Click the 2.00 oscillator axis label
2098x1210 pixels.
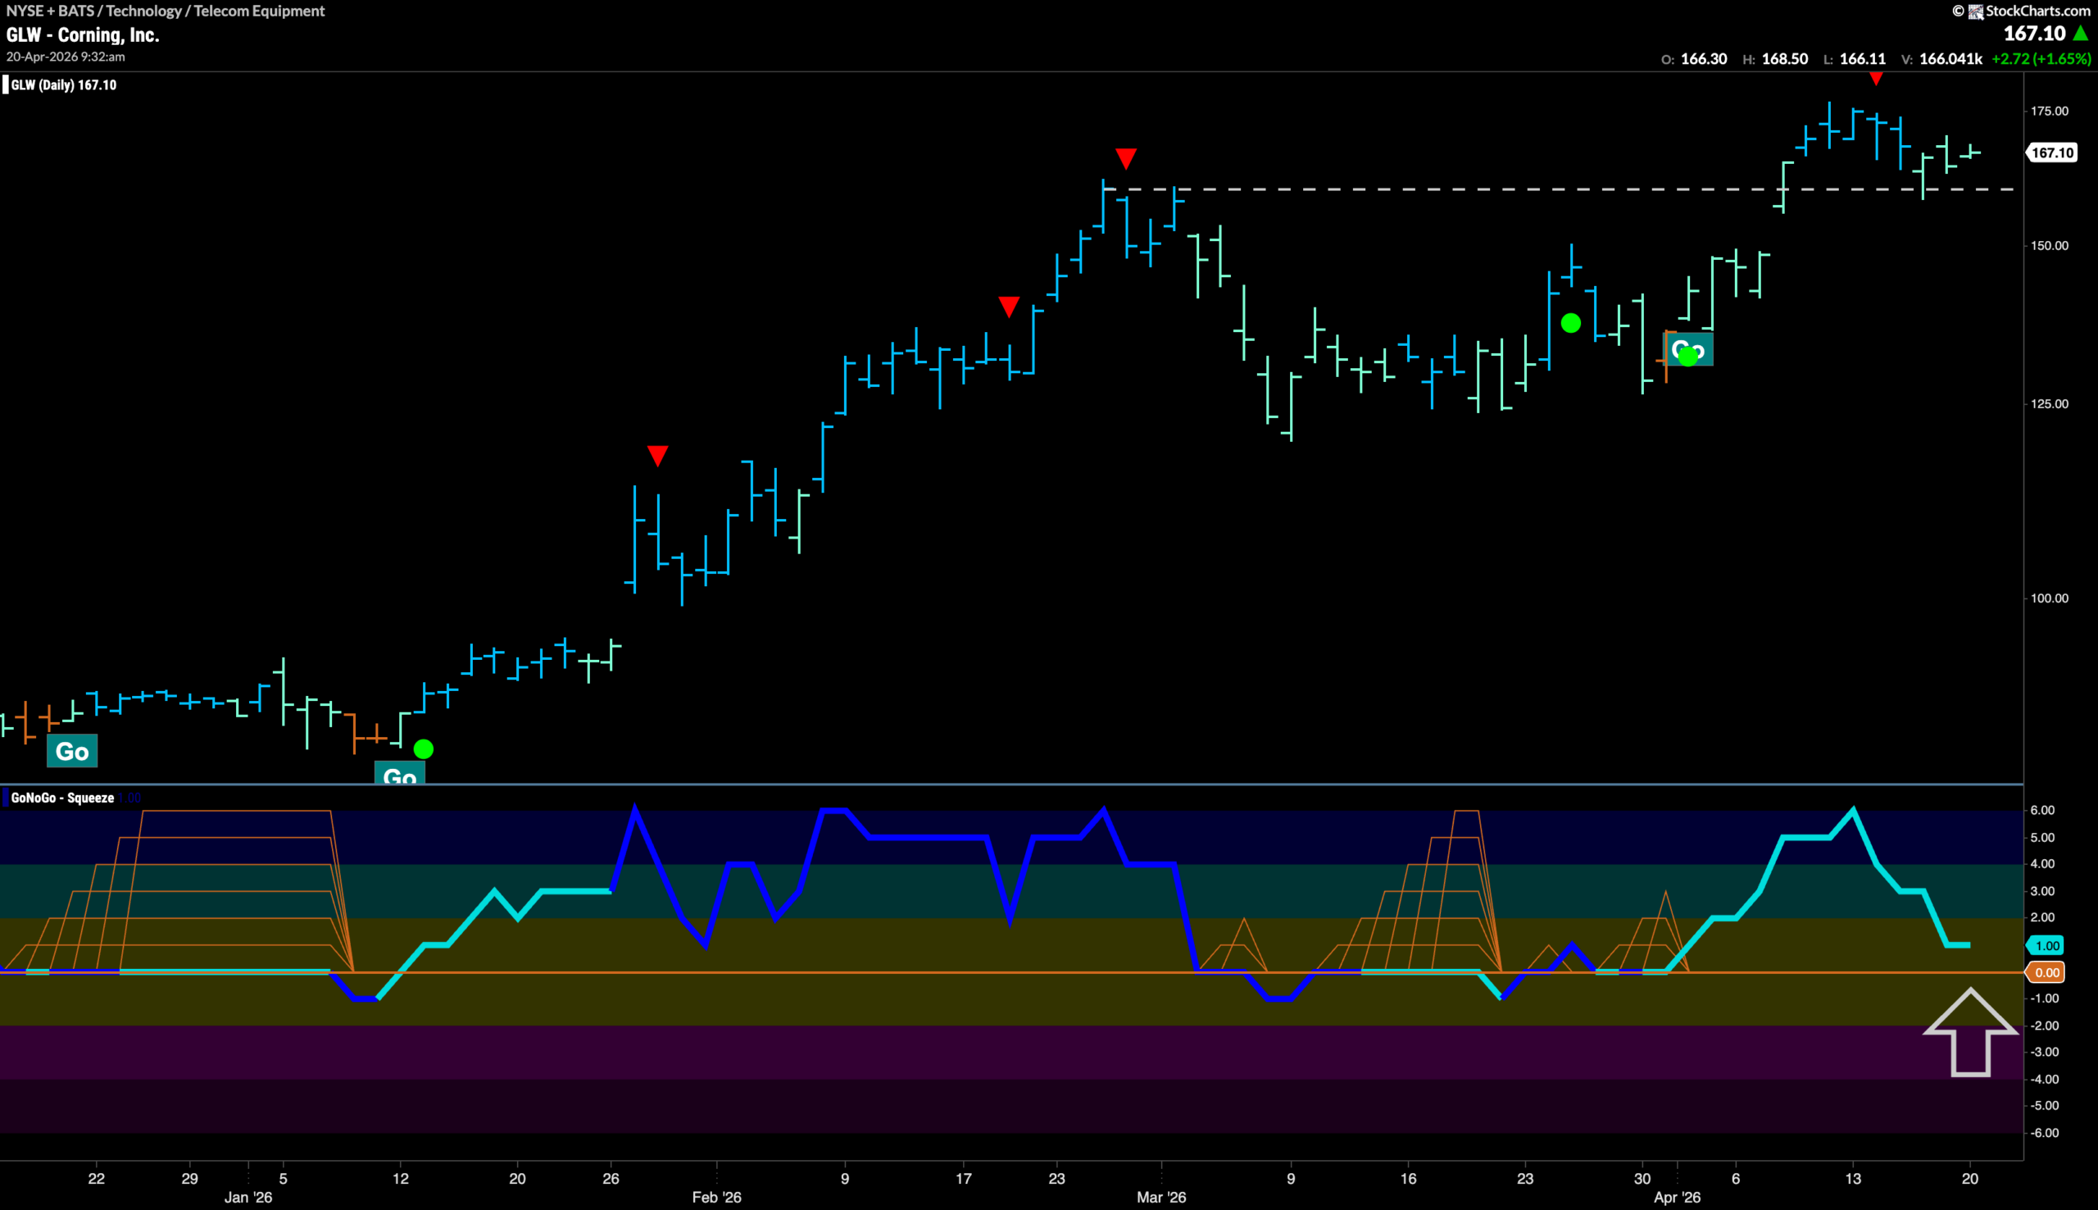2043,917
